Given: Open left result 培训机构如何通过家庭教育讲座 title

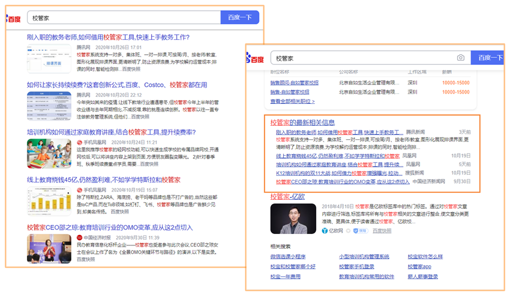Looking at the screenshot, I should pyautogui.click(x=111, y=132).
